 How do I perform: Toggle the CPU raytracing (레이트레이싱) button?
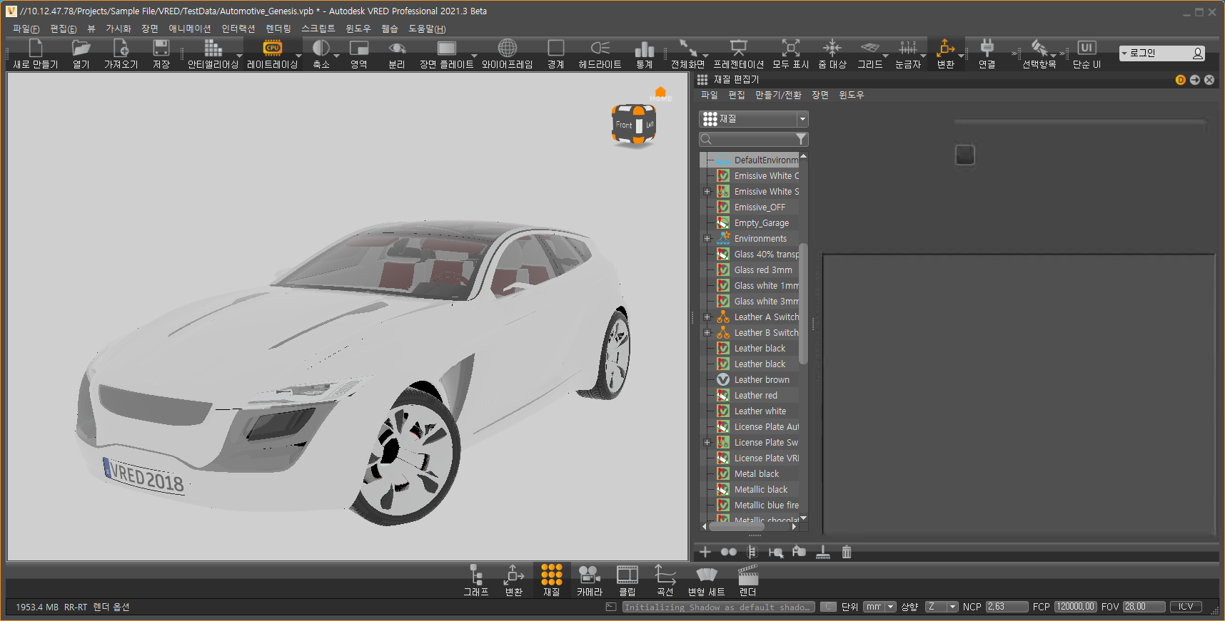(x=272, y=48)
